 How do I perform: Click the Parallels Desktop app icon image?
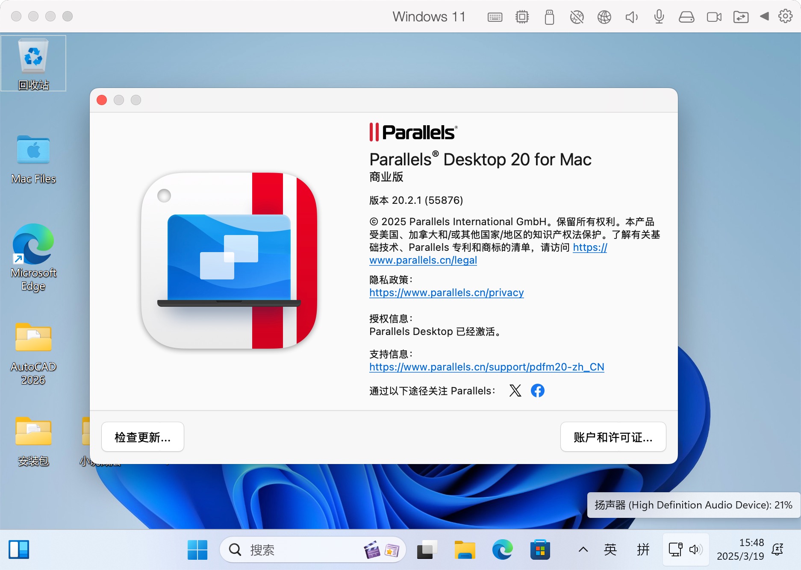coord(229,261)
